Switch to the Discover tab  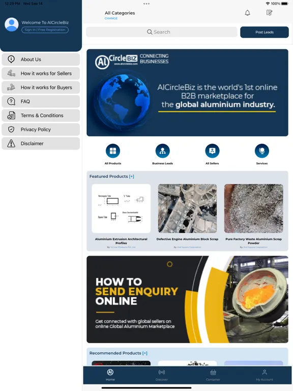162,375
